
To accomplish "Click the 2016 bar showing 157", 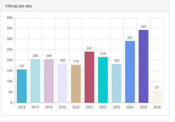I will tap(22, 86).
